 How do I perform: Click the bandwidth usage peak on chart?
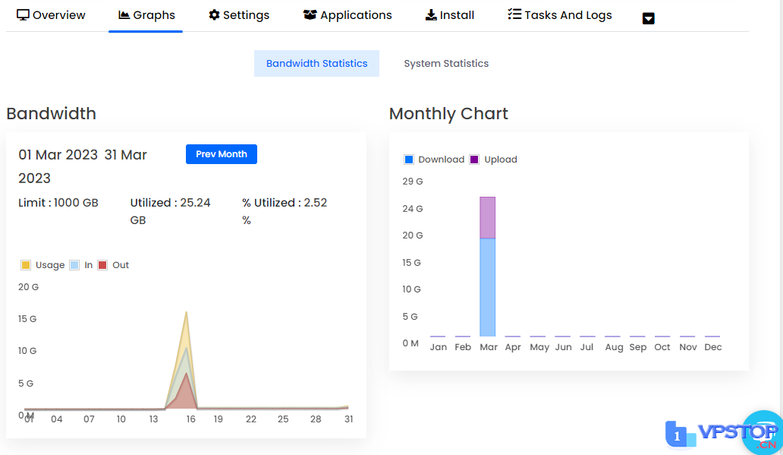point(186,313)
